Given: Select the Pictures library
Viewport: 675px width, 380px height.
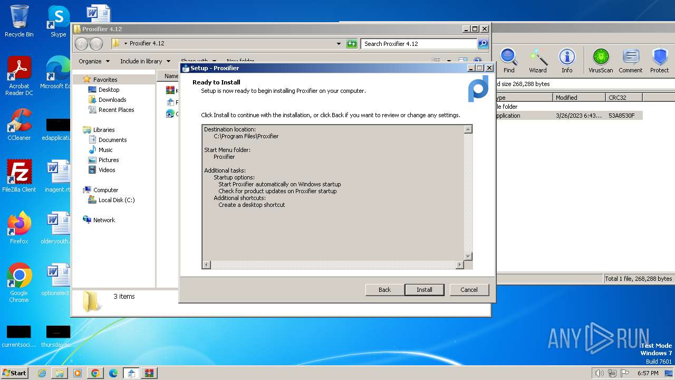Looking at the screenshot, I should (x=109, y=160).
